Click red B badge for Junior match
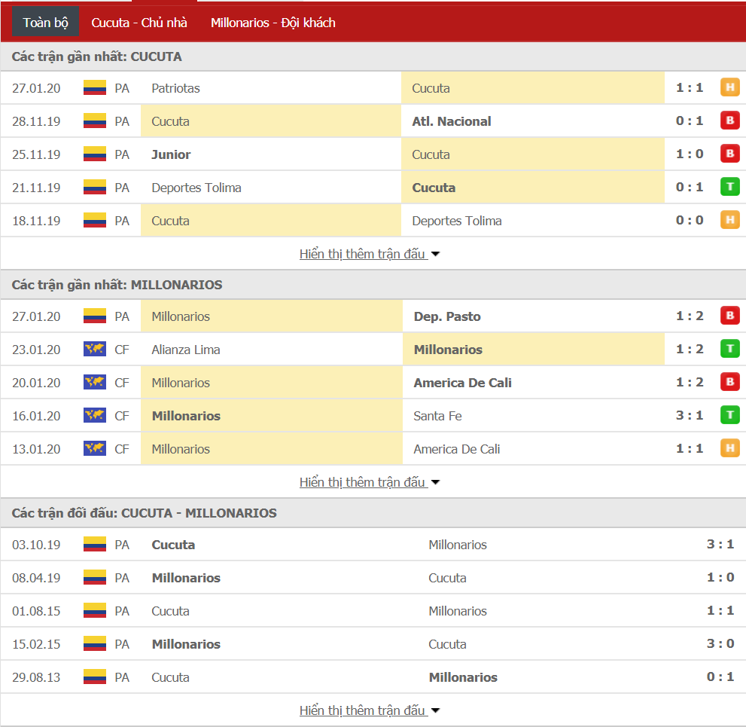This screenshot has height=727, width=746. point(730,154)
